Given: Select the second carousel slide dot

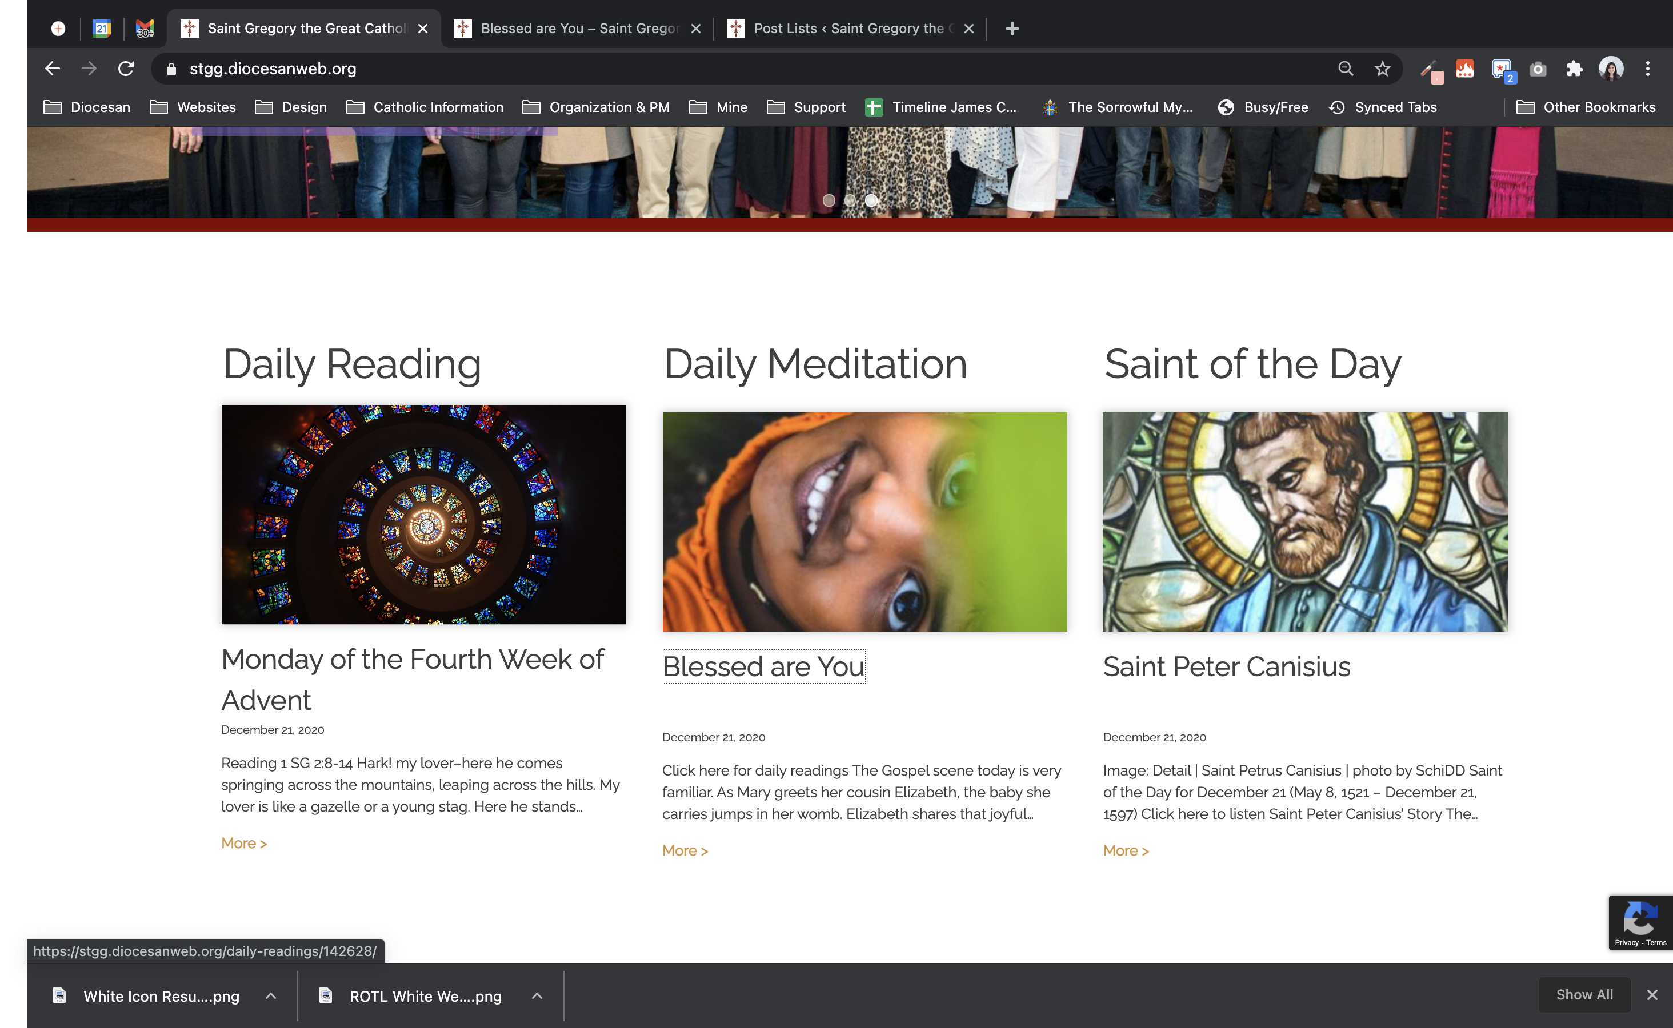Looking at the screenshot, I should coord(850,200).
